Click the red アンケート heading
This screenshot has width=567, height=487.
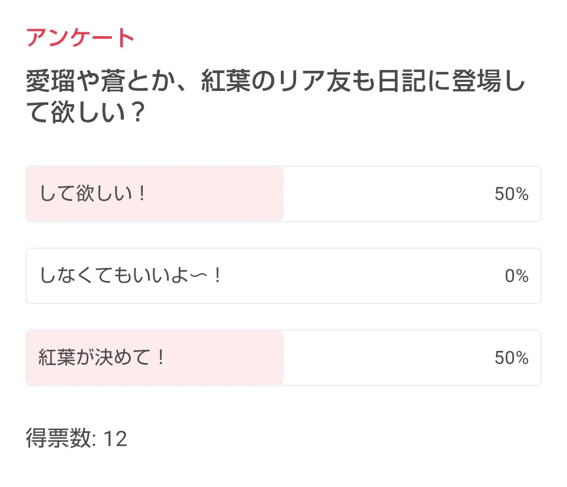point(81,38)
